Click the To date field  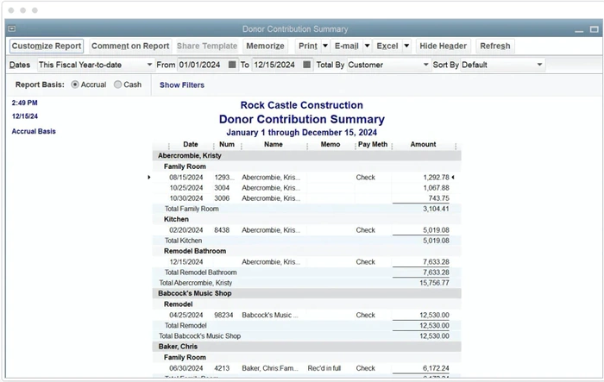click(277, 65)
